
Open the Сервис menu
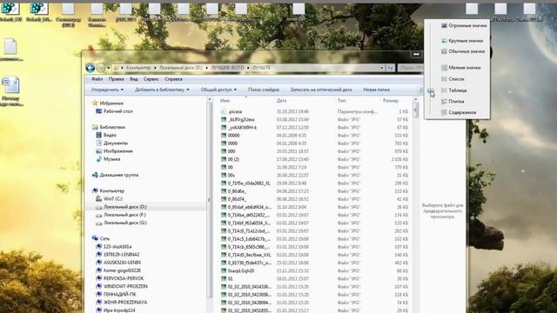(x=151, y=79)
